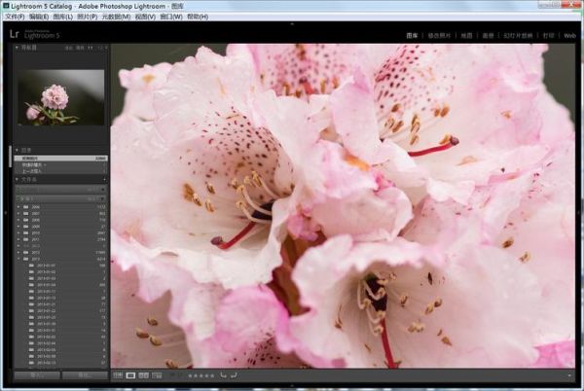This screenshot has height=391, width=584.
Task: Expand the 2006 folder tree item
Action: [x=18, y=206]
